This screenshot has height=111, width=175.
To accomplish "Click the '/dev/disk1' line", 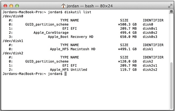I will coord(13,41).
